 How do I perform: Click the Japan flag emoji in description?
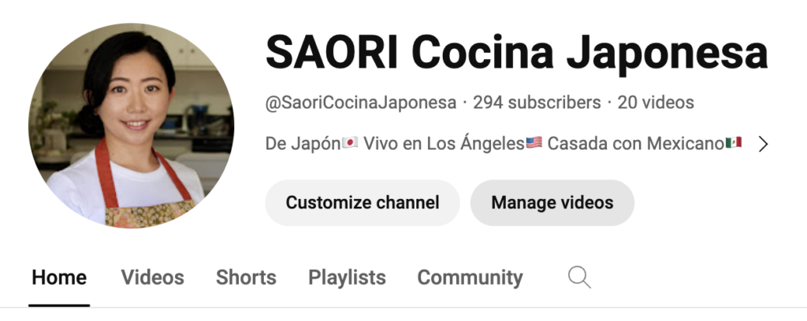pos(350,142)
